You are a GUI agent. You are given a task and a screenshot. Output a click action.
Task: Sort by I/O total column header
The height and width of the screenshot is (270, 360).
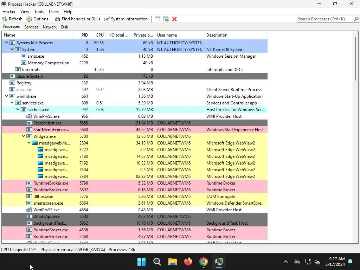coord(118,35)
